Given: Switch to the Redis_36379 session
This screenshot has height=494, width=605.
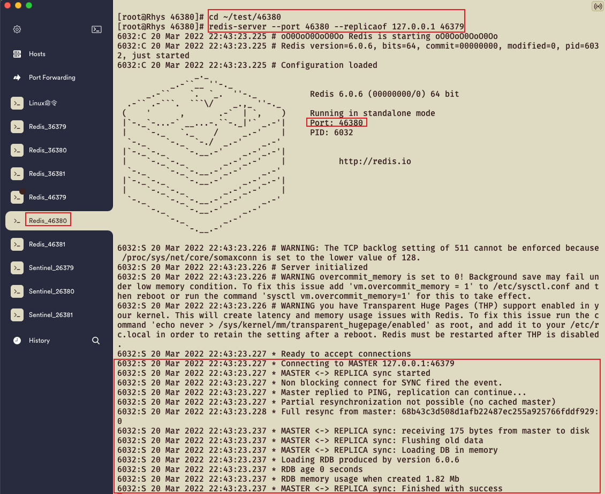Looking at the screenshot, I should click(48, 127).
